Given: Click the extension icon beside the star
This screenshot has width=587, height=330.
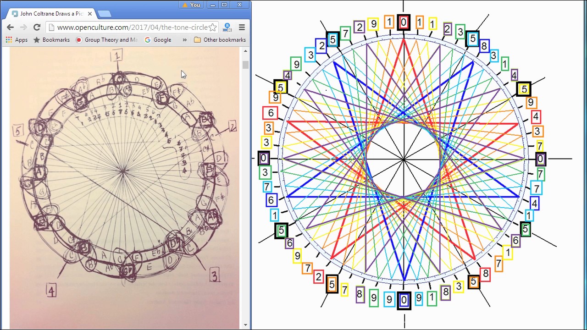Looking at the screenshot, I should 227,27.
